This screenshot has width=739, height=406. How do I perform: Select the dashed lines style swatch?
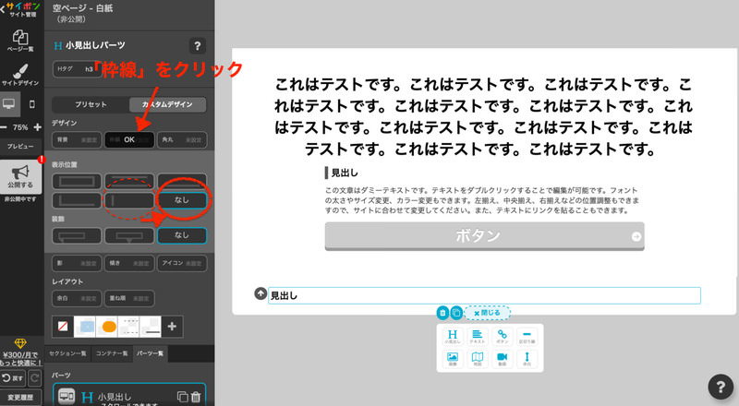pyautogui.click(x=128, y=327)
